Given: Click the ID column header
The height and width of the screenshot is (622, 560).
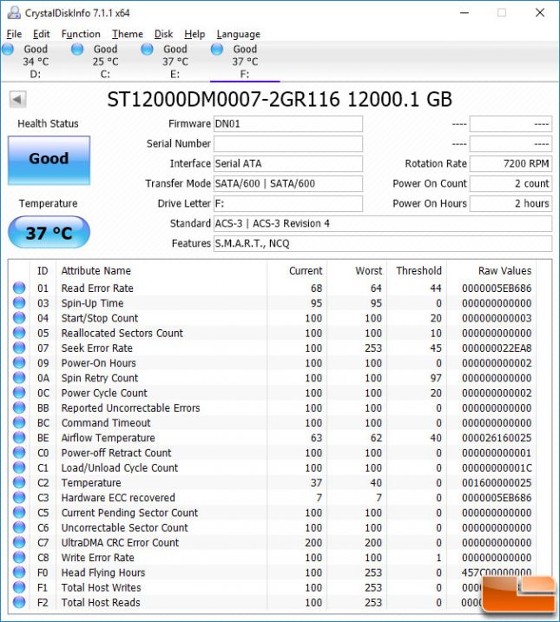Looking at the screenshot, I should point(43,270).
